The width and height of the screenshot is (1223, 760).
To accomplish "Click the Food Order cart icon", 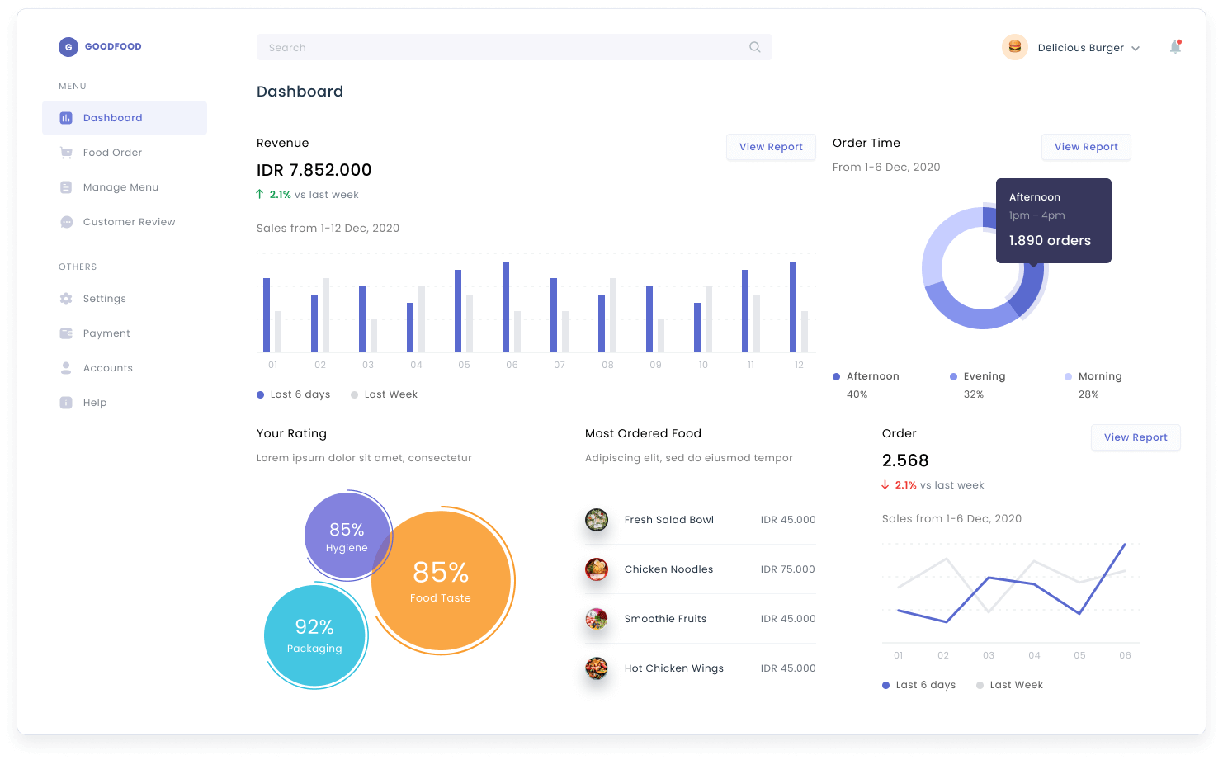I will 66,153.
